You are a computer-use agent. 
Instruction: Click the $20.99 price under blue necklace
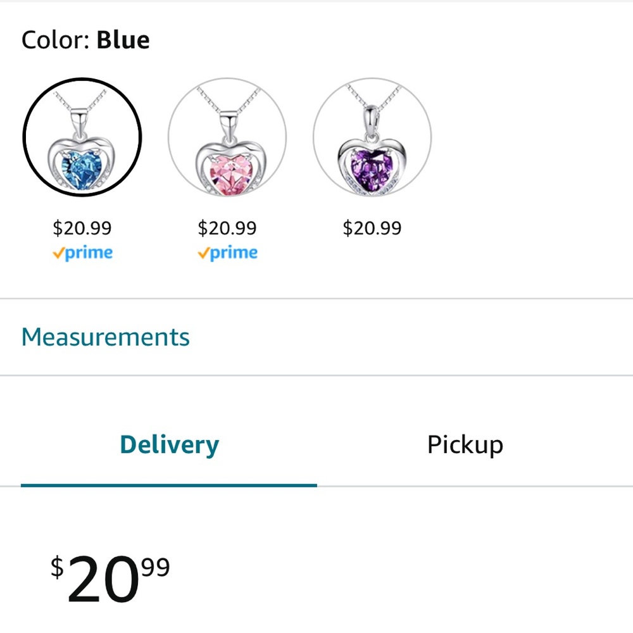point(83,227)
